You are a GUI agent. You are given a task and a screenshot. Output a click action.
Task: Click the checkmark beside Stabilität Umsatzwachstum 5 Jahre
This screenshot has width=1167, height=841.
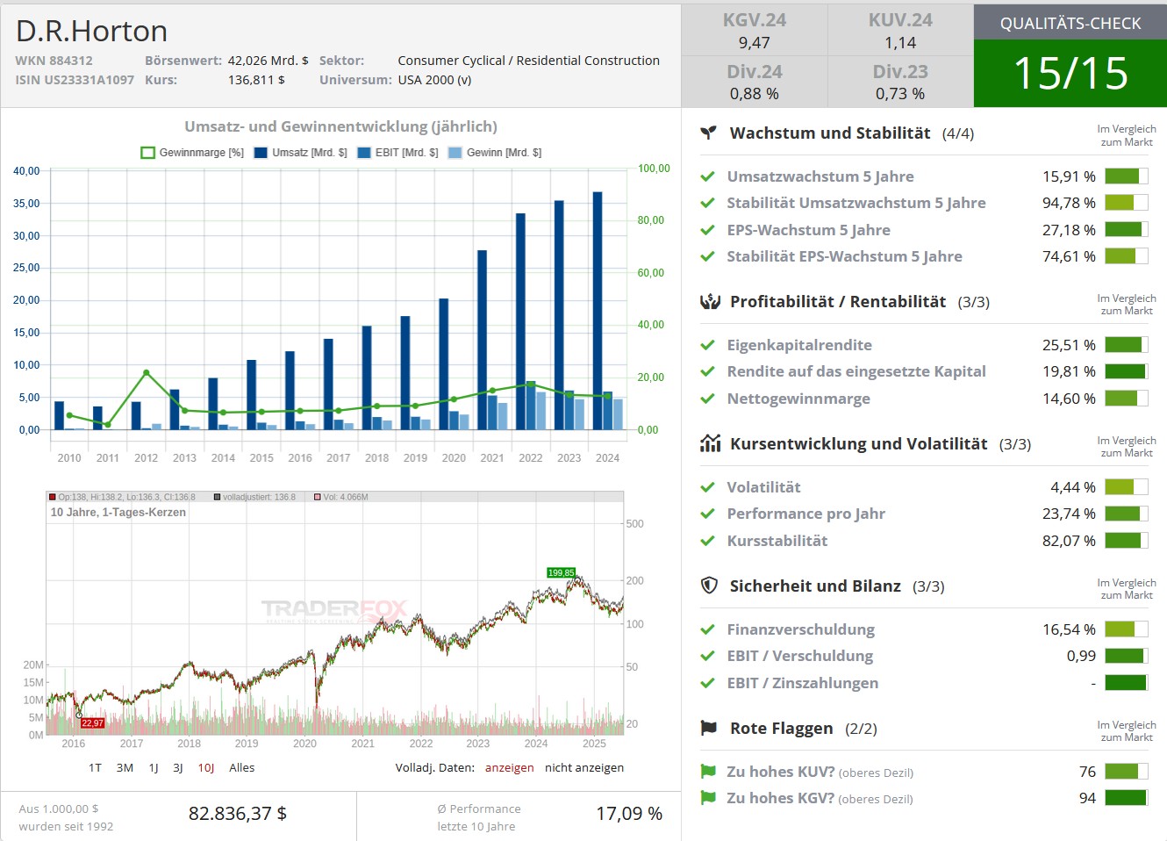click(707, 203)
